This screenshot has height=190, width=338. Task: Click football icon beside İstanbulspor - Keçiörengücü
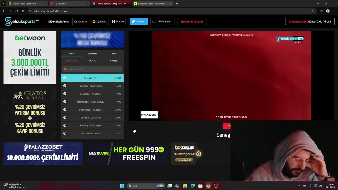(65, 102)
